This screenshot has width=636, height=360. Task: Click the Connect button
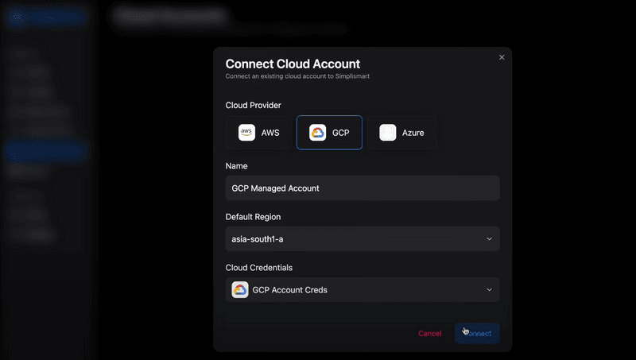(477, 333)
